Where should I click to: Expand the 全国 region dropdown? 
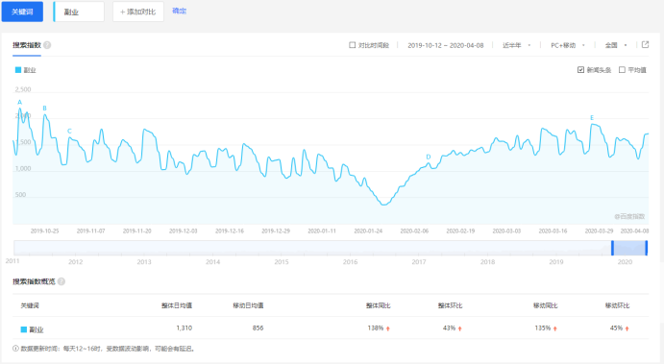click(616, 45)
